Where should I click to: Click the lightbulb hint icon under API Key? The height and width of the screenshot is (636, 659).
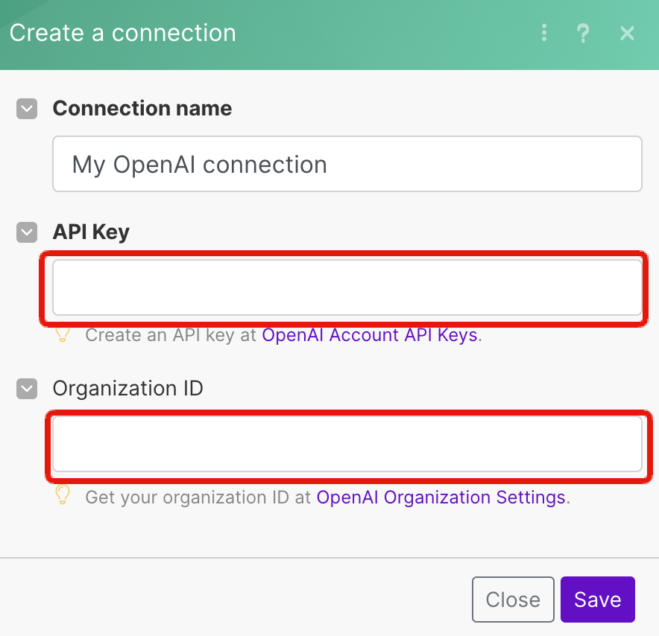[63, 334]
